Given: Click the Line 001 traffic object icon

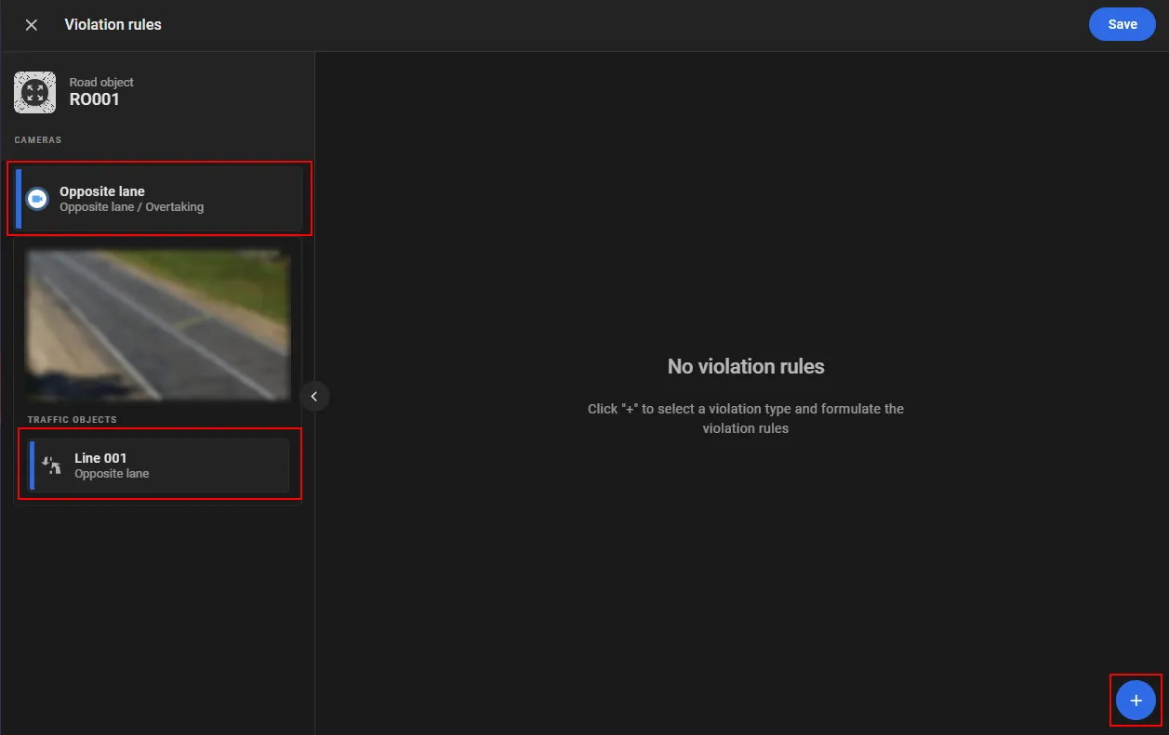Looking at the screenshot, I should click(x=52, y=466).
